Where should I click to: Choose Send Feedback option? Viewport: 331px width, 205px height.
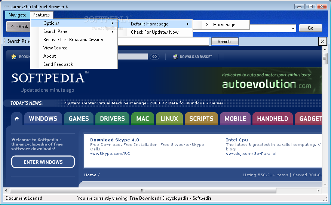(74, 64)
